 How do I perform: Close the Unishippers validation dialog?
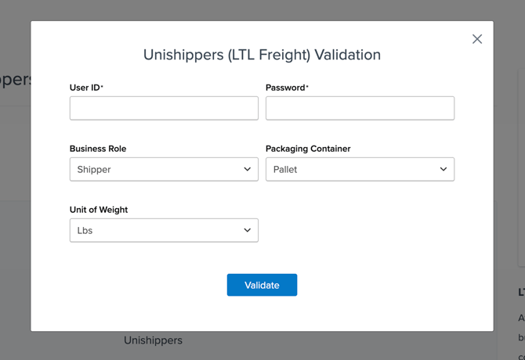(x=477, y=39)
